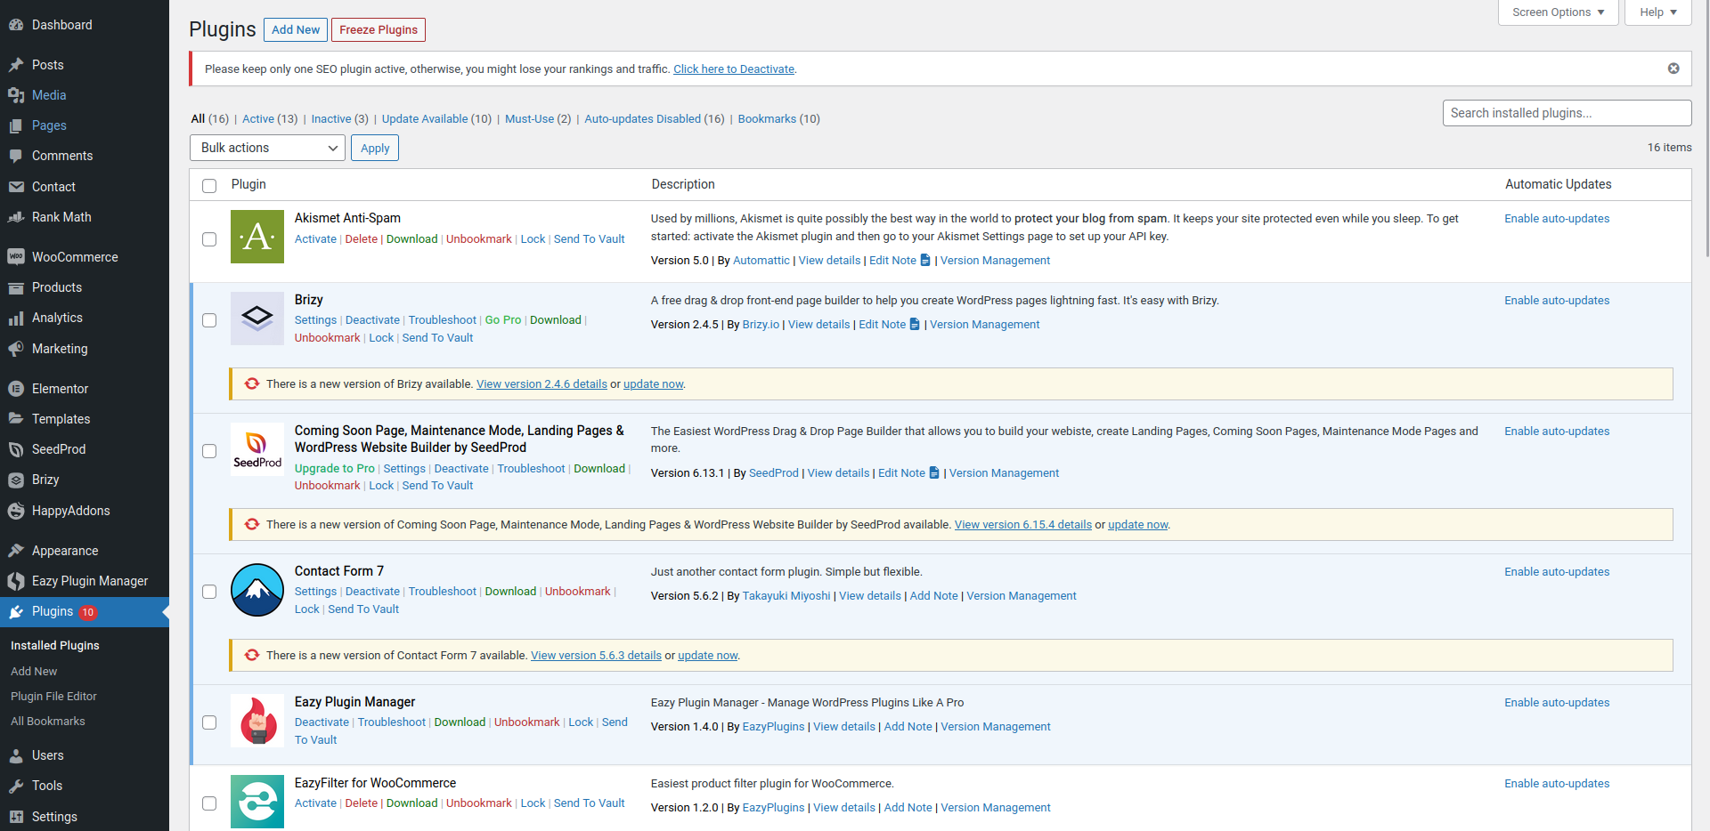Viewport: 1710px width, 831px height.
Task: Open Installed Plugins in the sidebar menu
Action: pos(55,644)
